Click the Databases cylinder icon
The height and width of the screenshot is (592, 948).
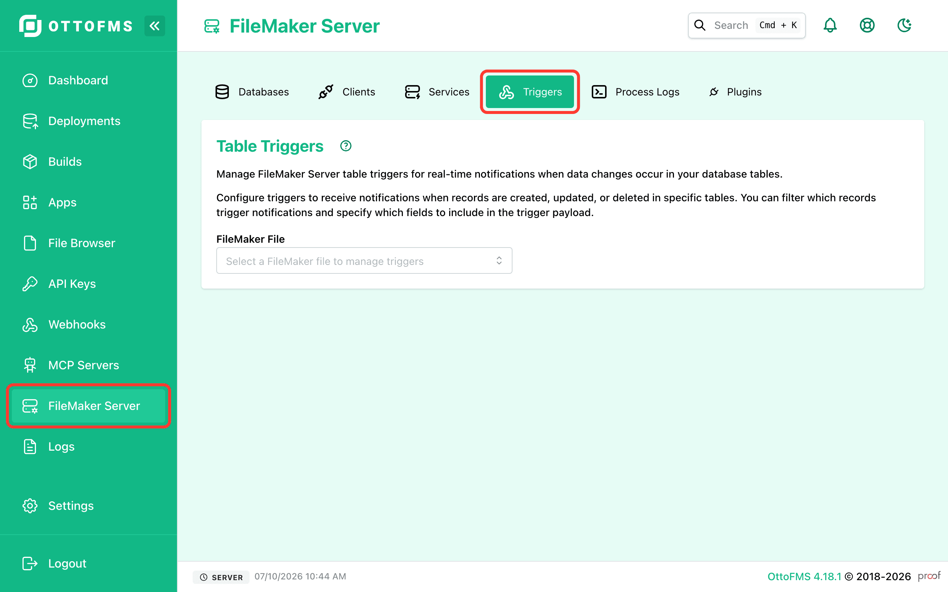[x=222, y=92]
